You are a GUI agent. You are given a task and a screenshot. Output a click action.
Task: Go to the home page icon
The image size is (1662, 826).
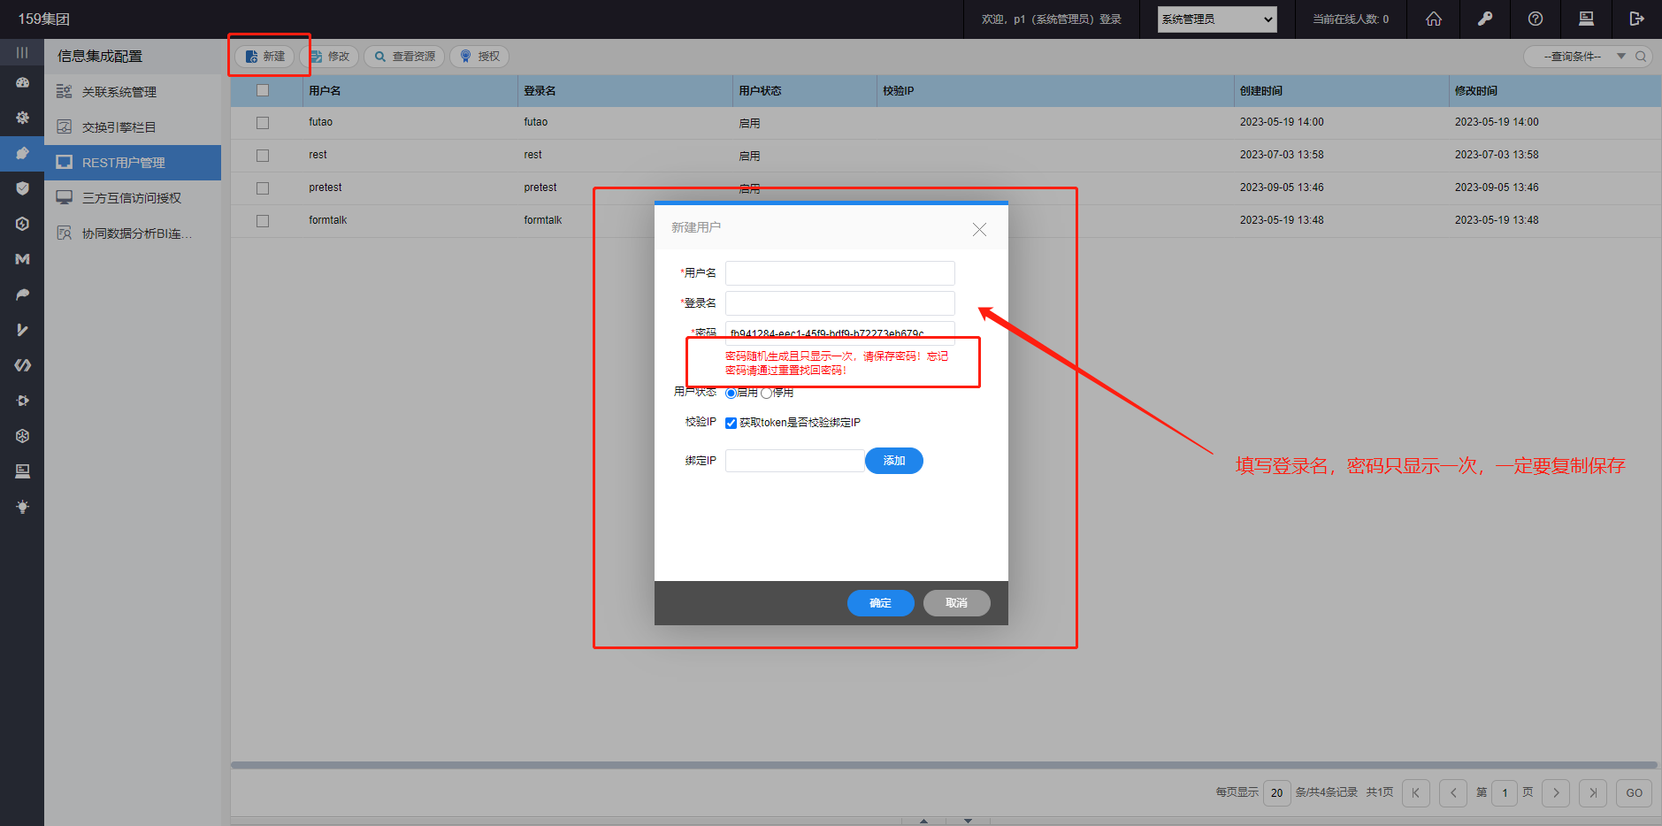(x=1434, y=19)
